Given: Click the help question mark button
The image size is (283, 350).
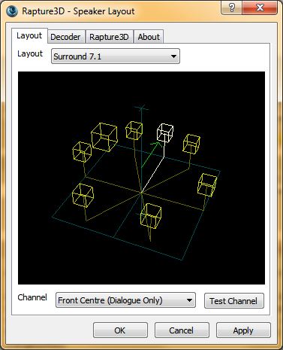Looking at the screenshot, I should click(x=231, y=8).
